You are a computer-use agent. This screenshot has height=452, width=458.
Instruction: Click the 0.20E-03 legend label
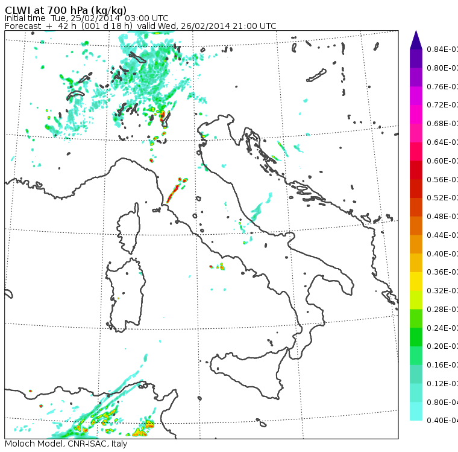coord(442,346)
